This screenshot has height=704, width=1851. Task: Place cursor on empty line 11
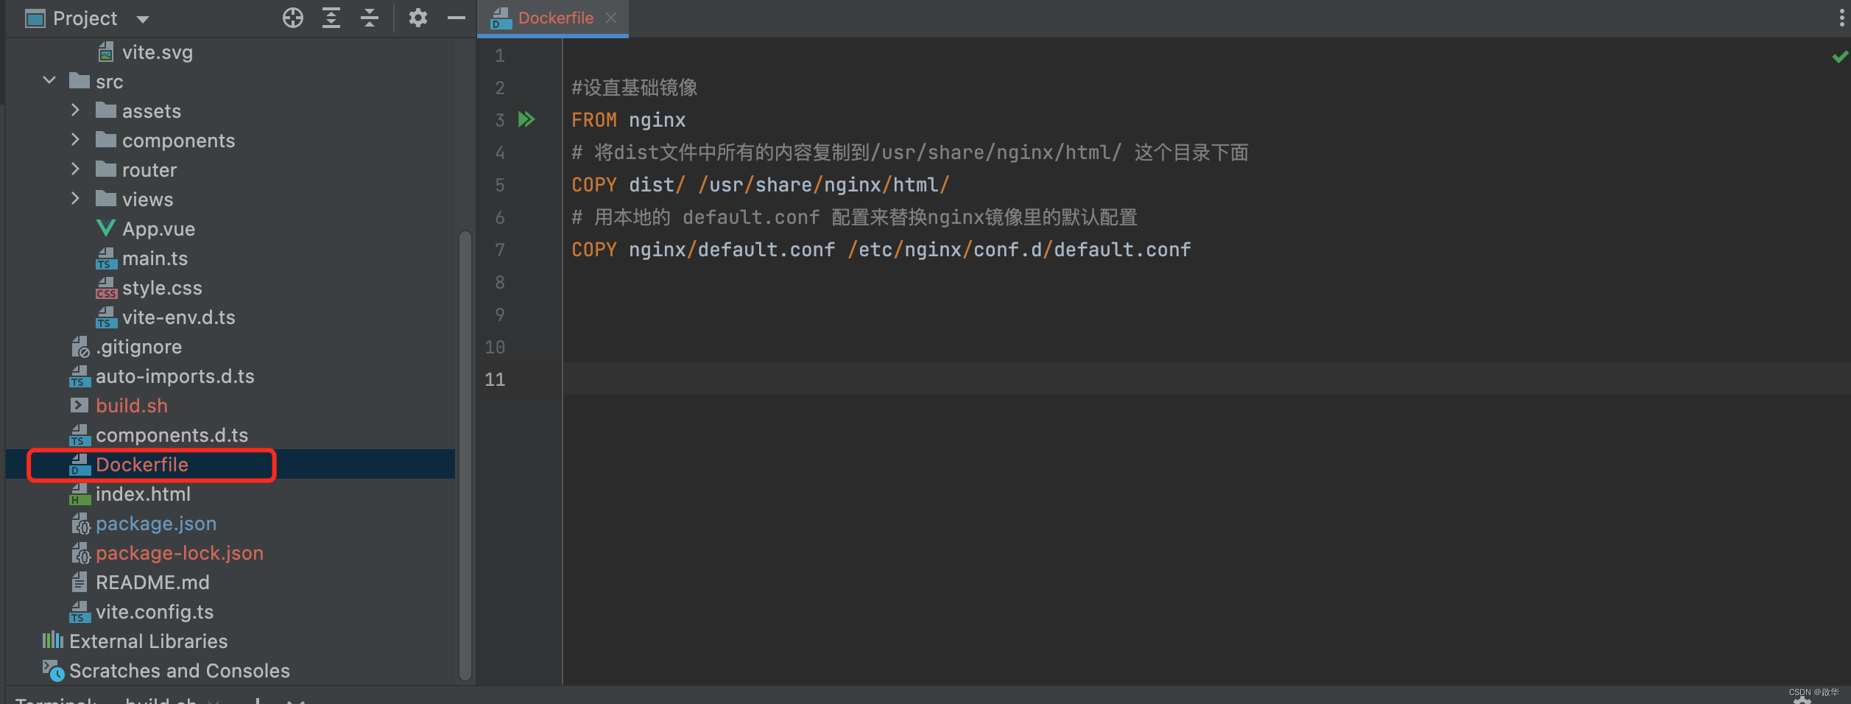pos(1206,379)
